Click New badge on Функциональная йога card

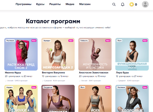pyautogui.click(x=145, y=41)
